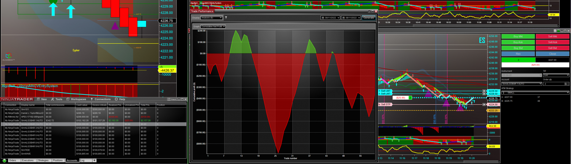Click the ATM strategy info icon

(503, 93)
